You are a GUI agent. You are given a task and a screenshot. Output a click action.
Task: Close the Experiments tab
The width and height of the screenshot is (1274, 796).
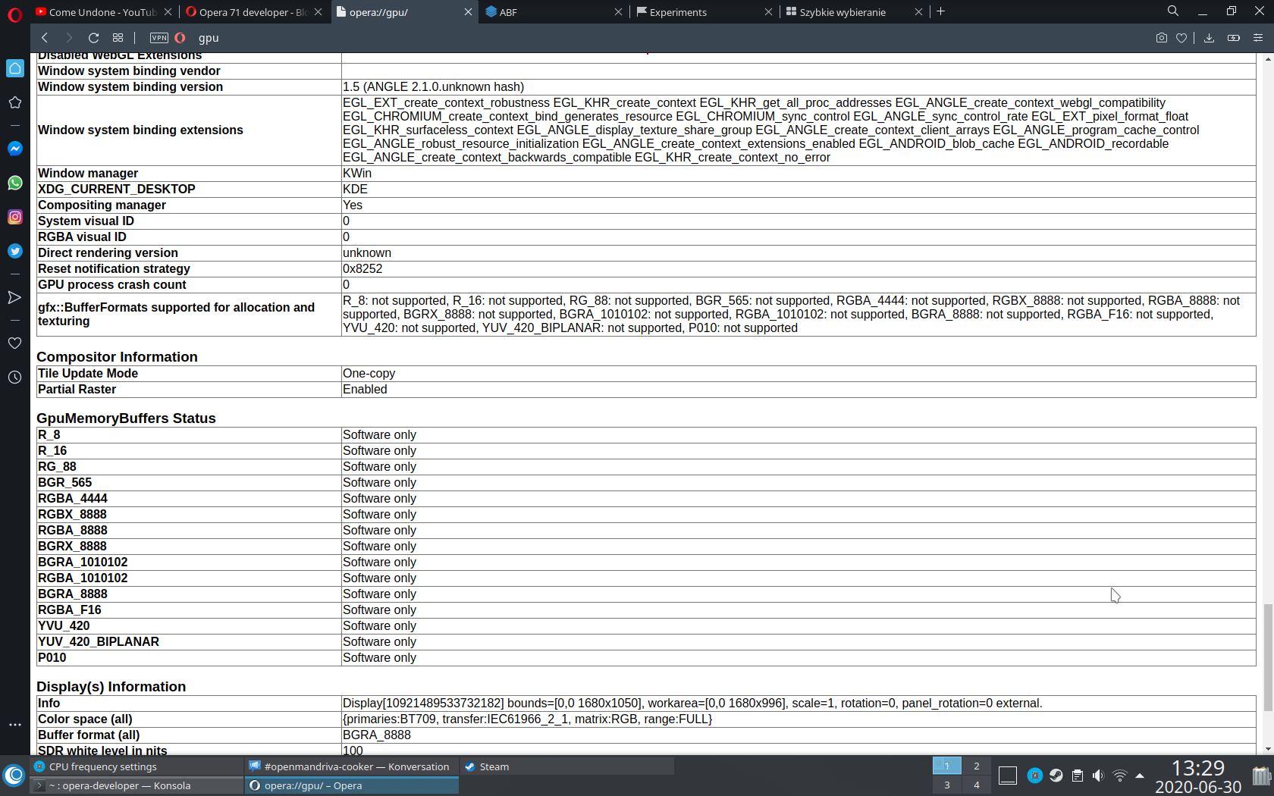point(768,12)
